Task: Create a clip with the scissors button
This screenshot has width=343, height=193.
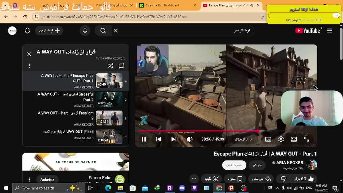Action: [212, 179]
